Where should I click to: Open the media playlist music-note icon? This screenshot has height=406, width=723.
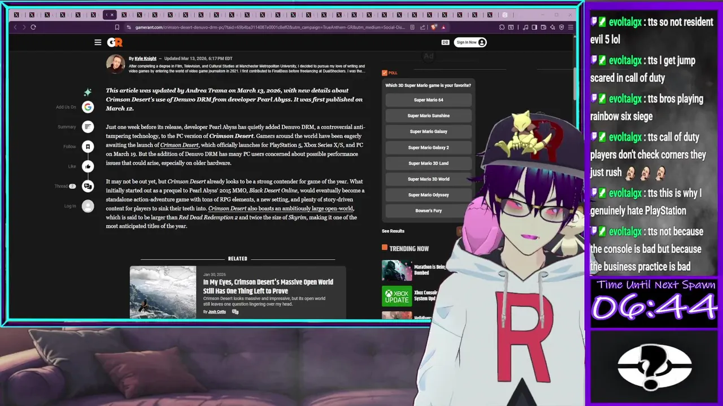(x=525, y=27)
